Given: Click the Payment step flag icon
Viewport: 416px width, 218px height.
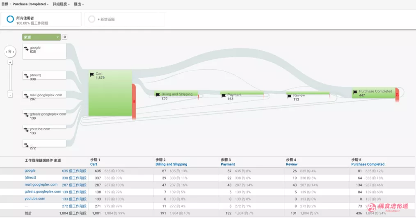Looking at the screenshot, I should [x=224, y=95].
